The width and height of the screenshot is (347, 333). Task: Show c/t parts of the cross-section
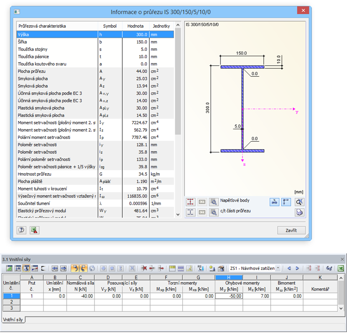(x=191, y=212)
